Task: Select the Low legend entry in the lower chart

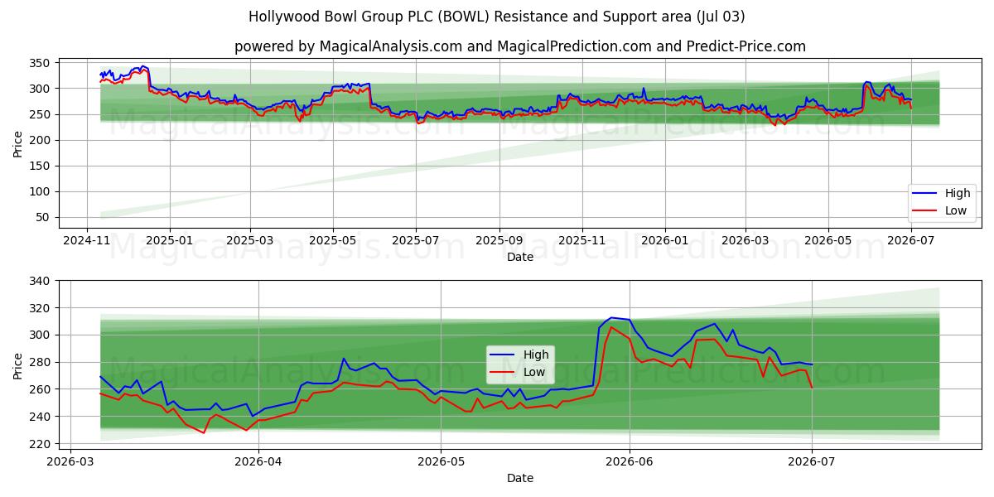Action: (519, 372)
